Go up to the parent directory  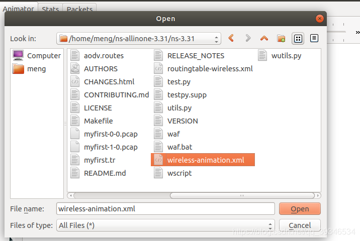pyautogui.click(x=264, y=38)
